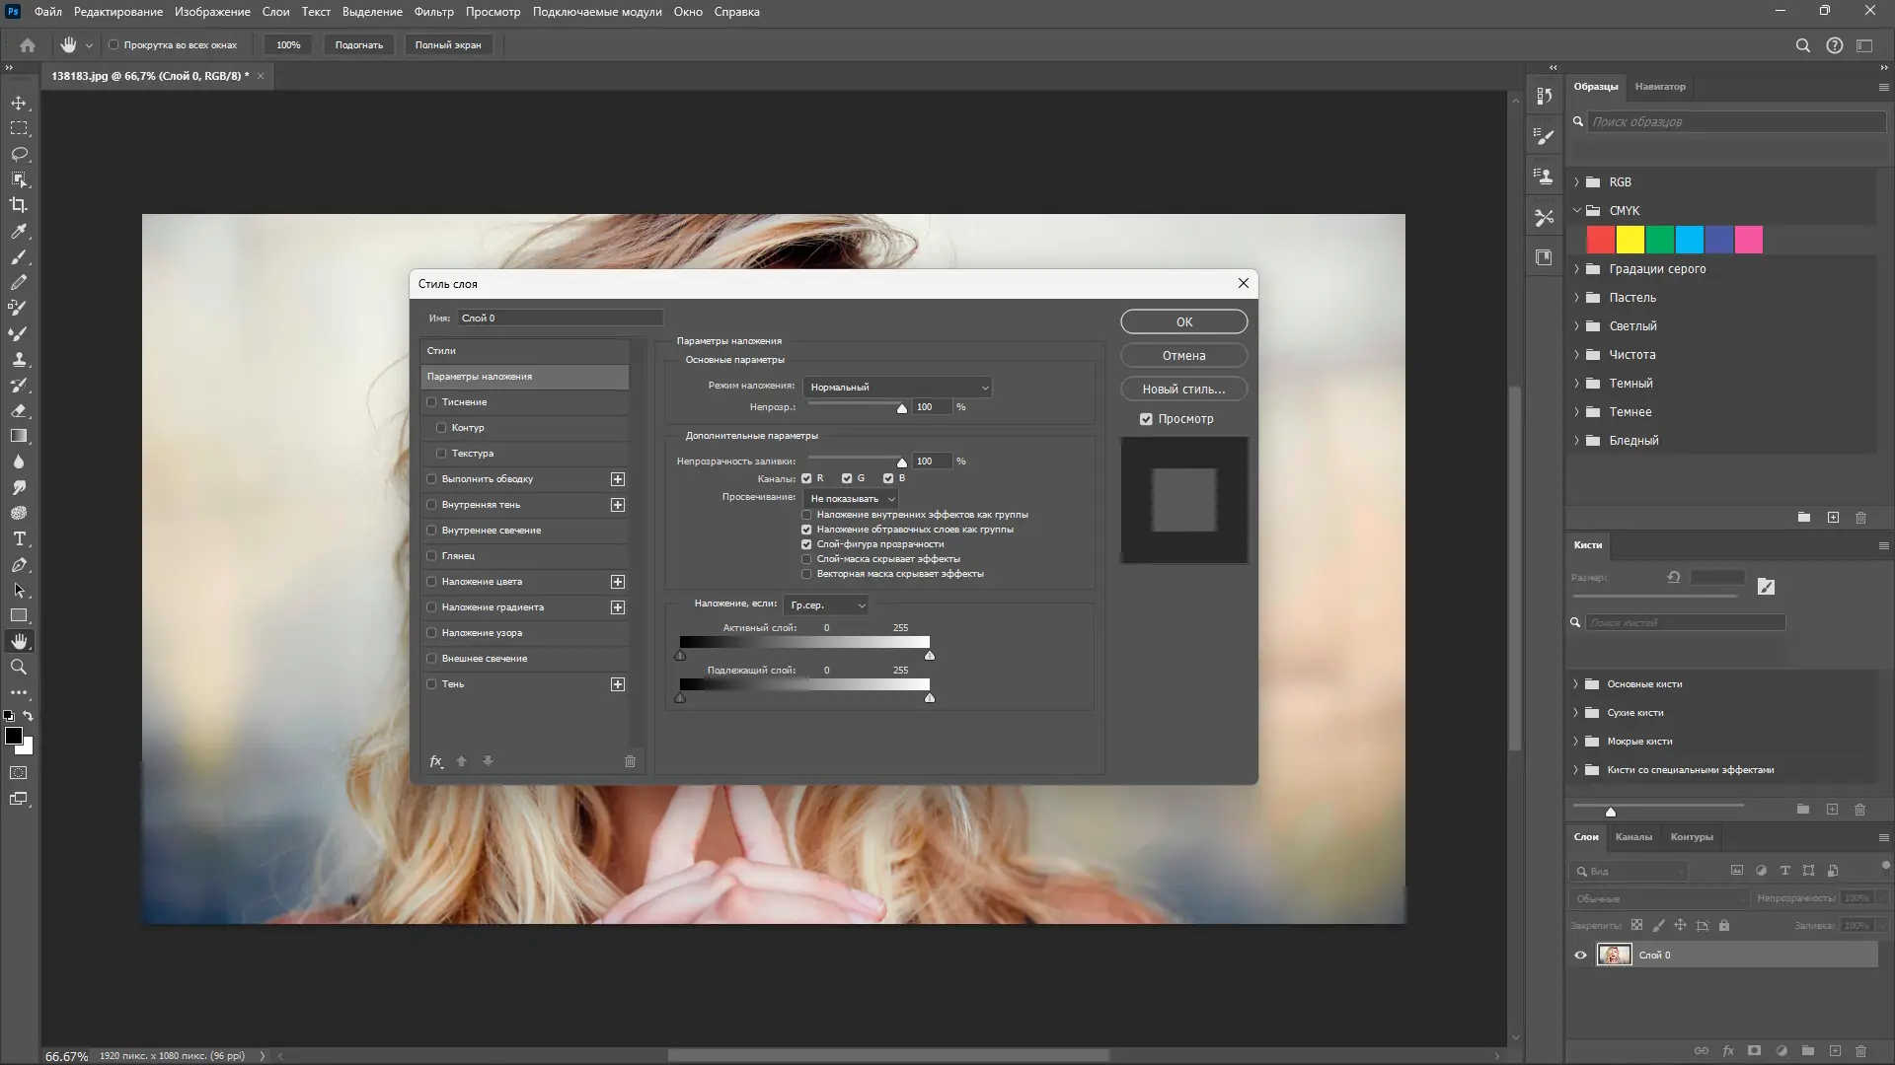Viewport: 1895px width, 1065px height.
Task: Select the Lasso tool
Action: coord(19,154)
